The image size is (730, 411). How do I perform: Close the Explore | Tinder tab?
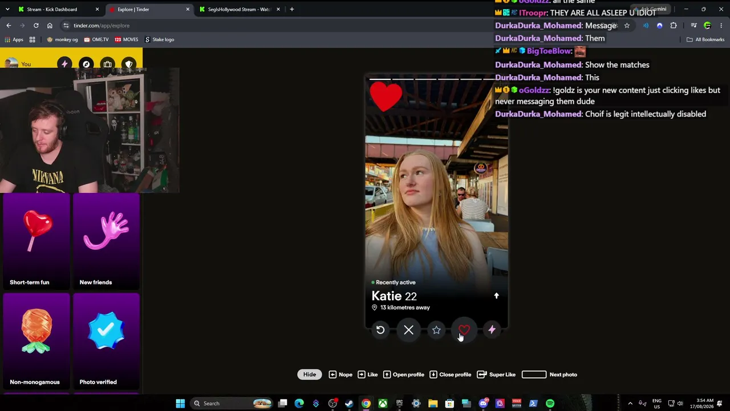click(188, 9)
